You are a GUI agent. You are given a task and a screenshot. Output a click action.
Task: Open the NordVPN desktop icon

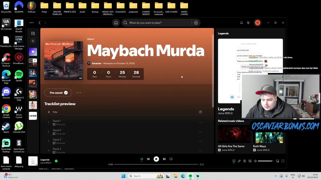coord(19,7)
